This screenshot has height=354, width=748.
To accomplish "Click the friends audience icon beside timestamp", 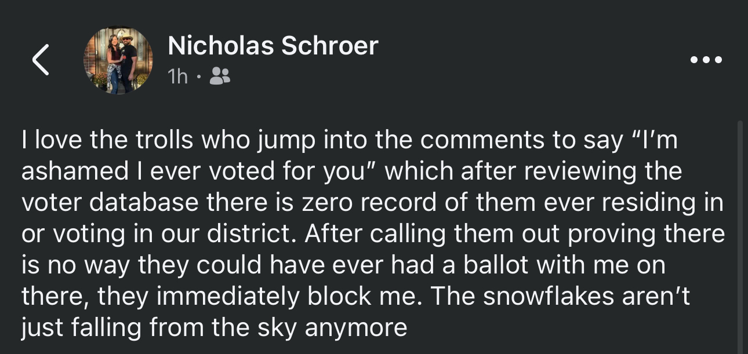I will [219, 76].
